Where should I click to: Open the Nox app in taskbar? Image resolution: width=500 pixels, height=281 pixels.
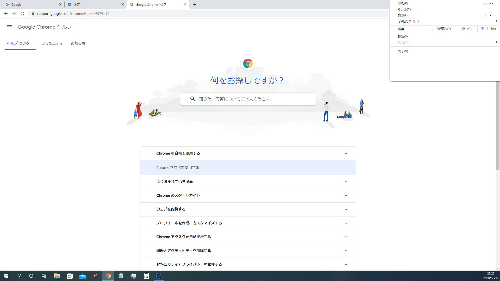[159, 276]
